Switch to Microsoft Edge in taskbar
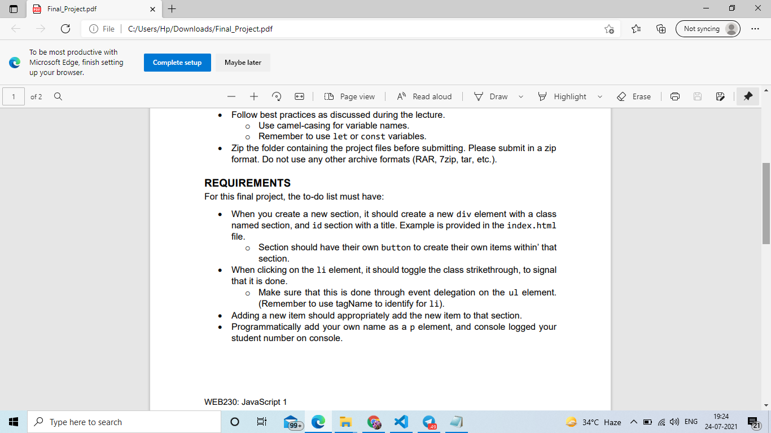Viewport: 771px width, 433px height. (318, 422)
